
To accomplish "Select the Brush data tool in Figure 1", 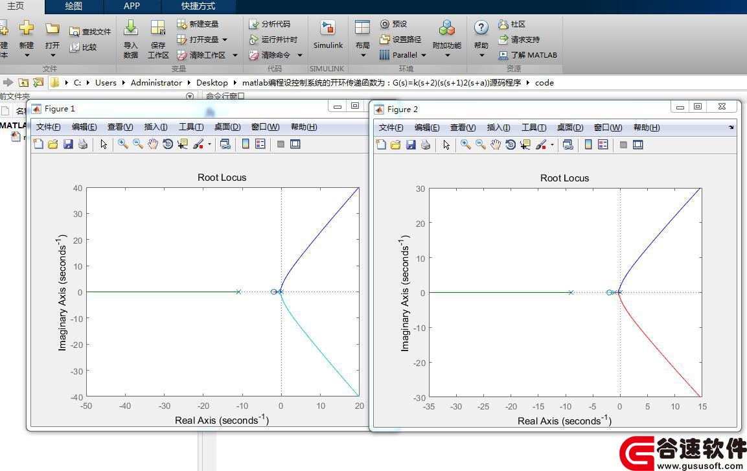I will [198, 144].
